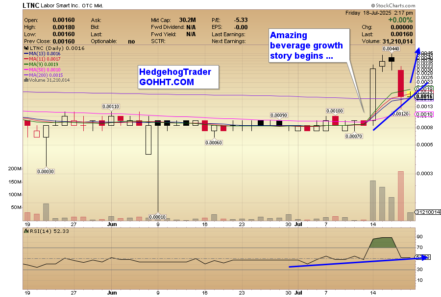
Task: Click the 0.00110 price label
Action: [x=111, y=106]
